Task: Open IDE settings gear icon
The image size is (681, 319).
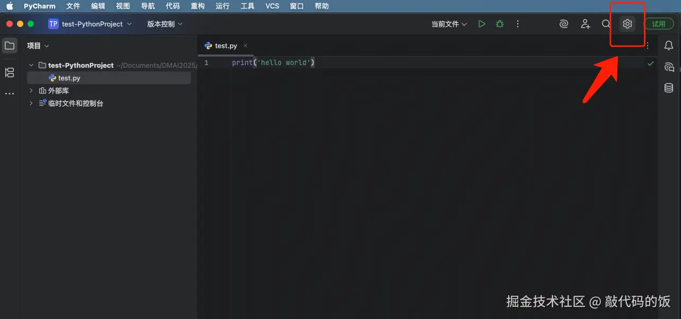Action: tap(627, 24)
